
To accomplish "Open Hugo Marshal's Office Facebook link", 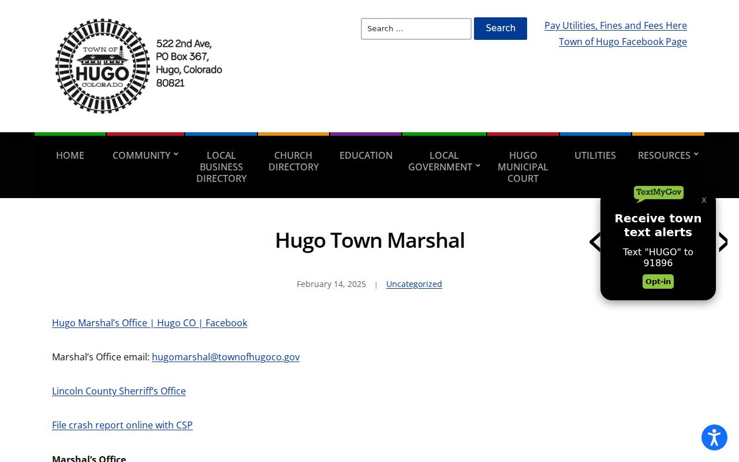I will click(150, 323).
